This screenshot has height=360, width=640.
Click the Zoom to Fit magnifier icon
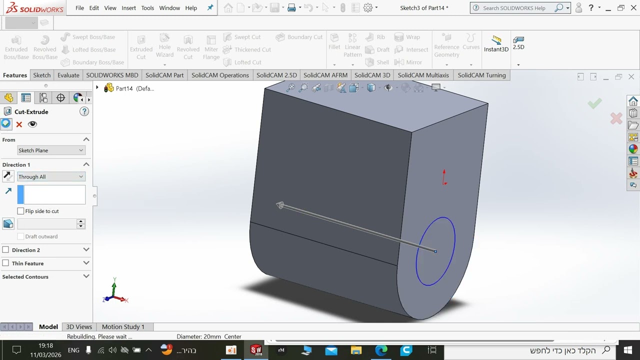[x=290, y=88]
